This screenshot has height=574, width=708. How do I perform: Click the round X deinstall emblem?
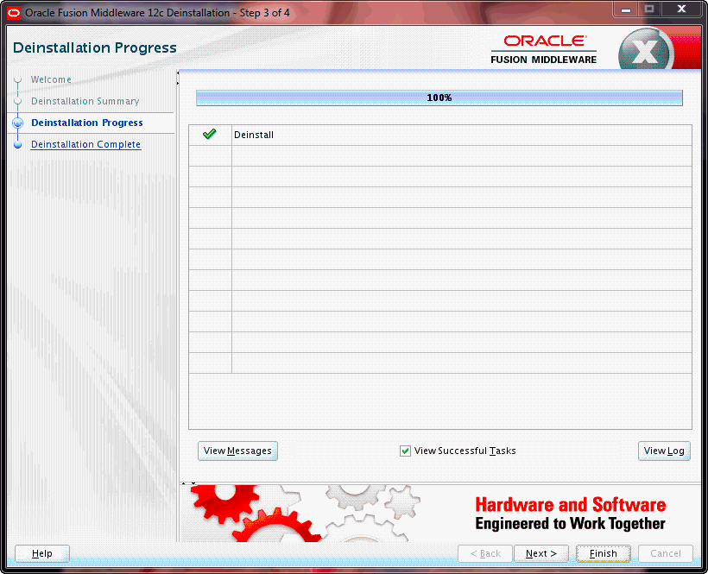pyautogui.click(x=644, y=51)
